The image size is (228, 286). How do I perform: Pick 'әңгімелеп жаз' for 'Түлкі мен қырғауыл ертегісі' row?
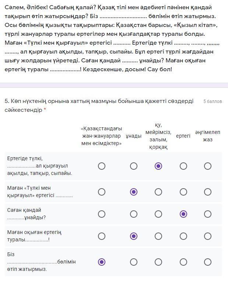208,192
